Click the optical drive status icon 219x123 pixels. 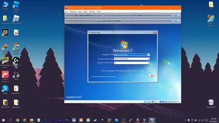(x=147, y=102)
